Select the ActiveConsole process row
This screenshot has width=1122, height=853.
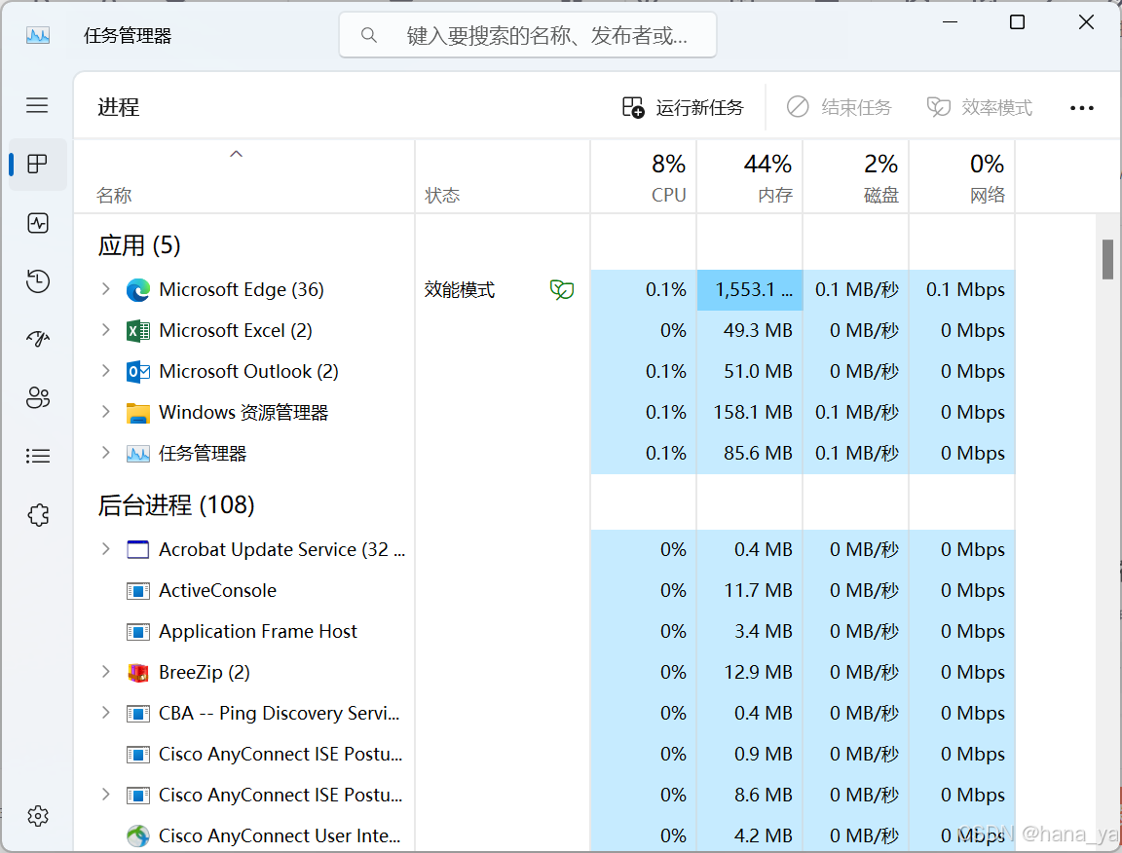(x=544, y=590)
